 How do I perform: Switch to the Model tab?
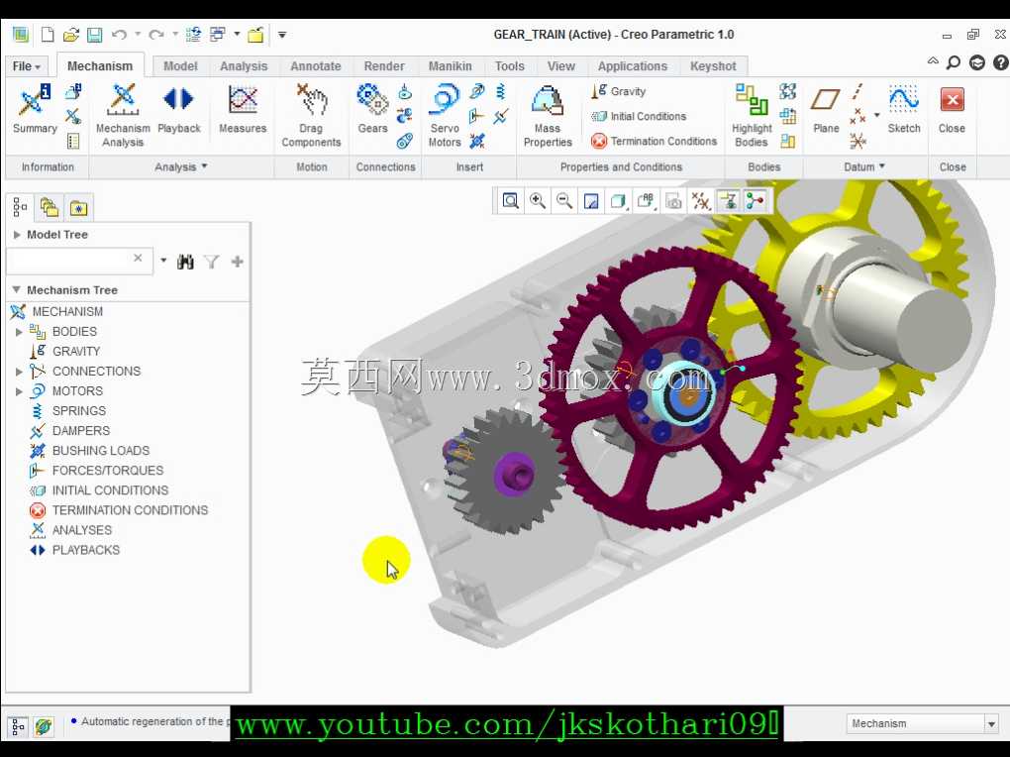[x=180, y=65]
